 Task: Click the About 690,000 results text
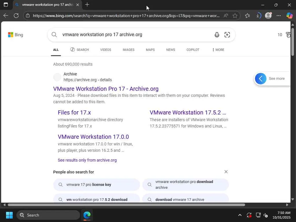(73, 64)
